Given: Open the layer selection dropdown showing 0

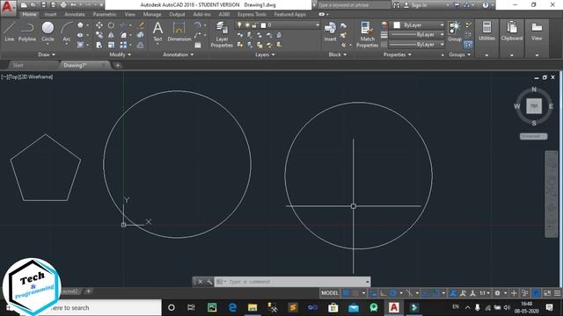Looking at the screenshot, I should click(x=277, y=25).
